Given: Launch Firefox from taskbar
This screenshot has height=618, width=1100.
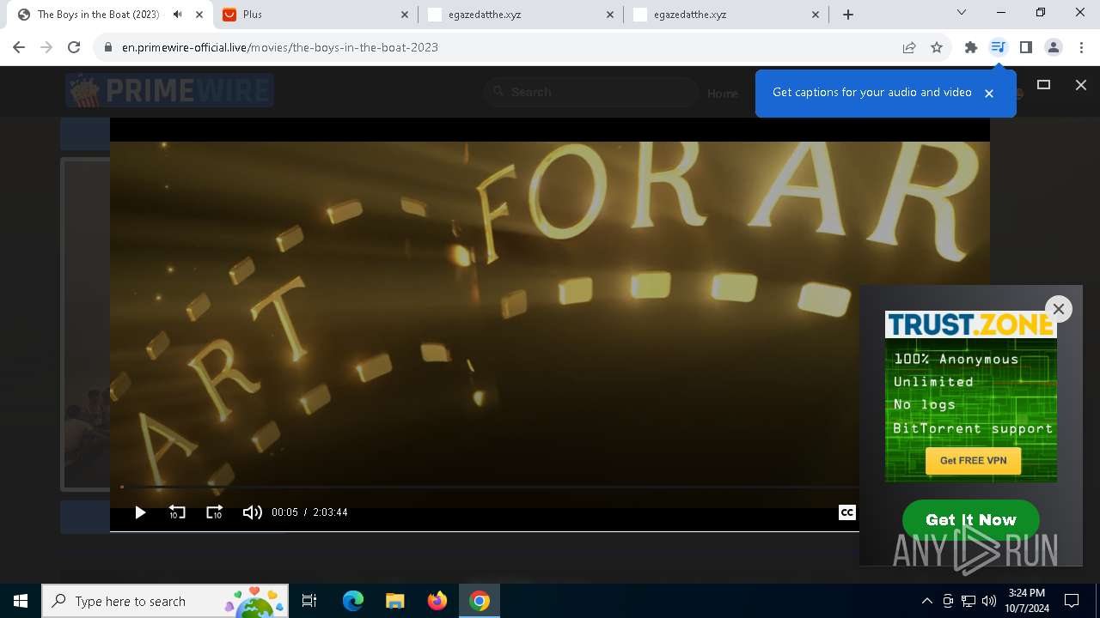Looking at the screenshot, I should (x=437, y=601).
